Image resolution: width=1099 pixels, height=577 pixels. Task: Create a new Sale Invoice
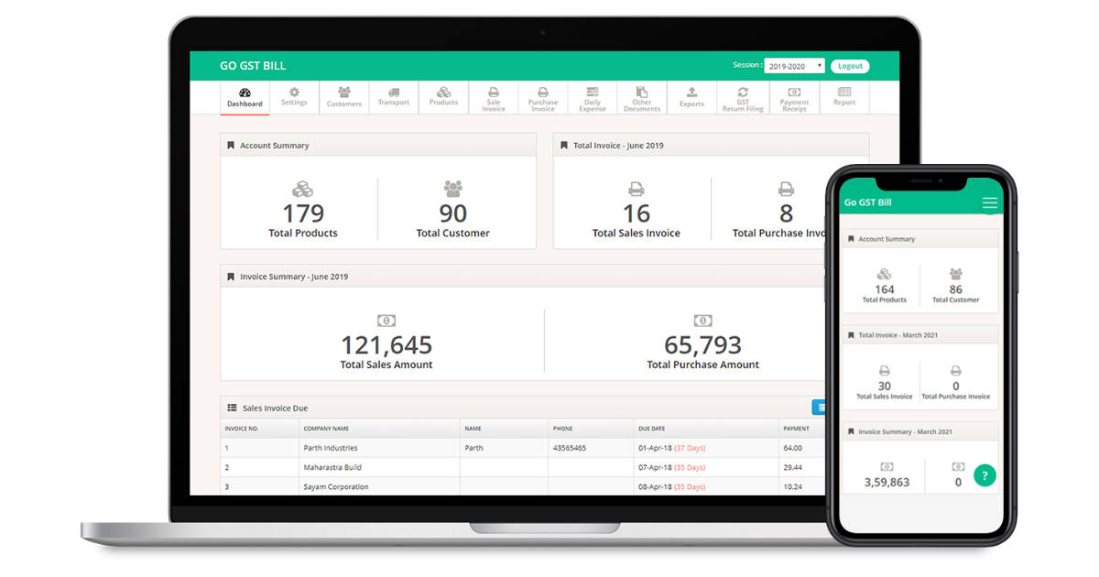tap(493, 97)
